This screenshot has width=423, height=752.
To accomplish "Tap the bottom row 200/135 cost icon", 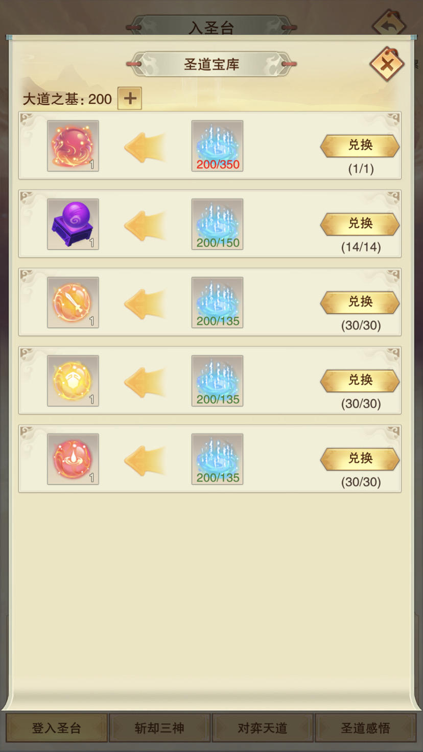I will (217, 459).
